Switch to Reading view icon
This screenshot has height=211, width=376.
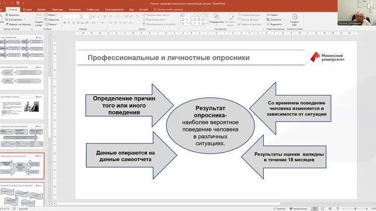pos(330,209)
